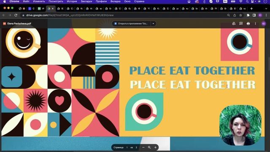Go forward with the browser forward arrow
The height and width of the screenshot is (152, 270).
point(10,15)
